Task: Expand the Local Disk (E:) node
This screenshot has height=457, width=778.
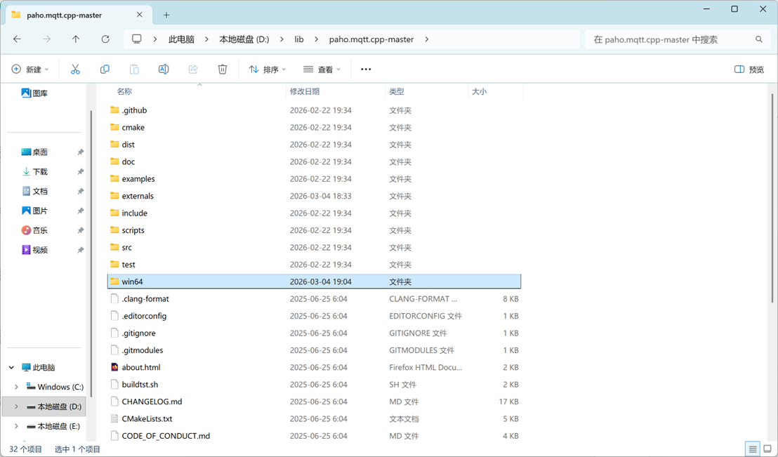Action: (x=16, y=426)
